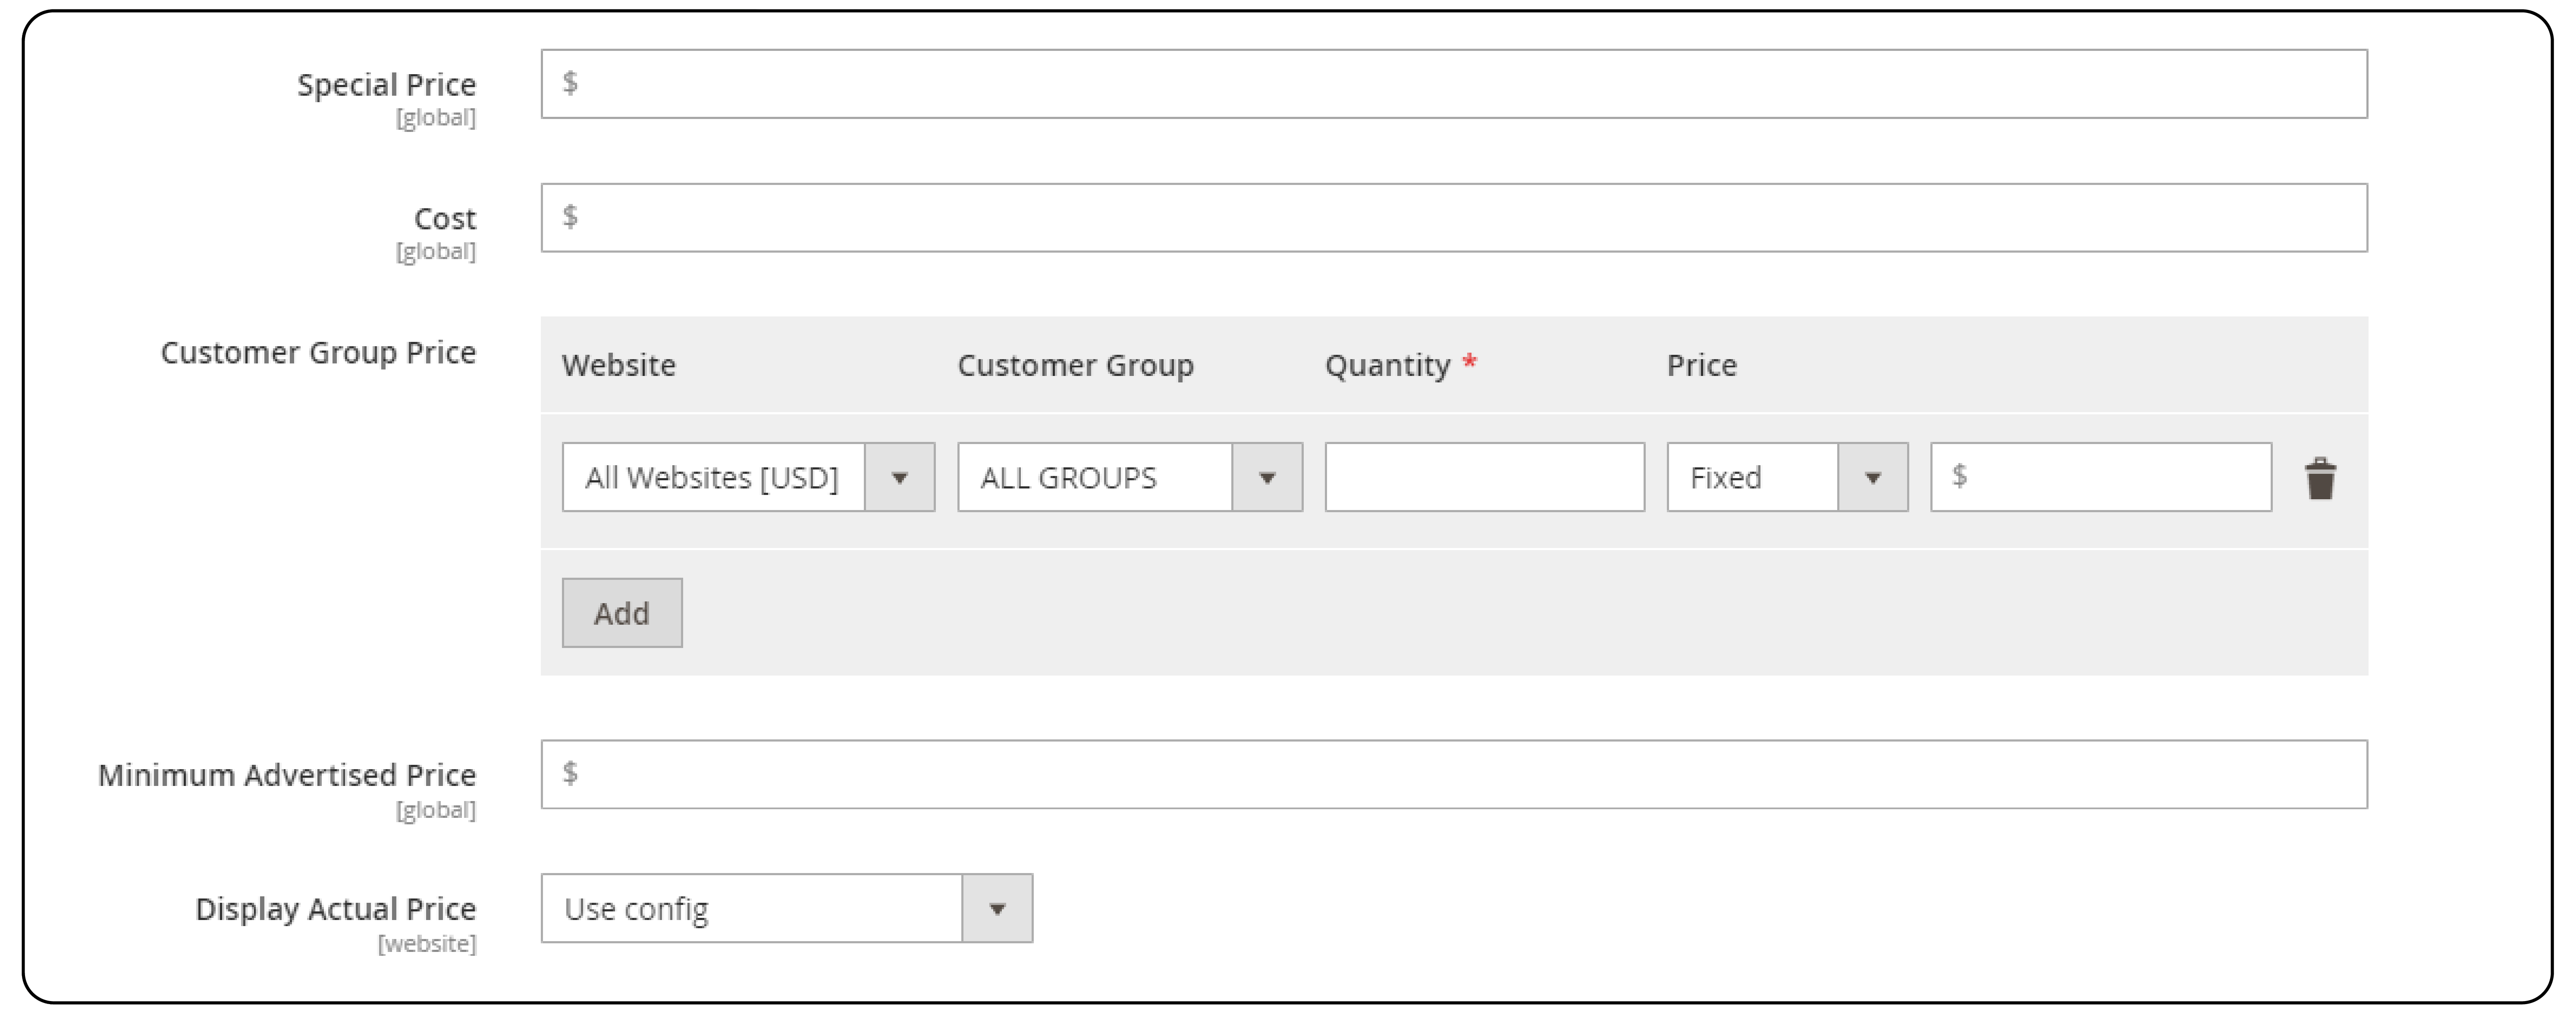Click the Add button
The width and height of the screenshot is (2576, 1011).
coord(622,613)
